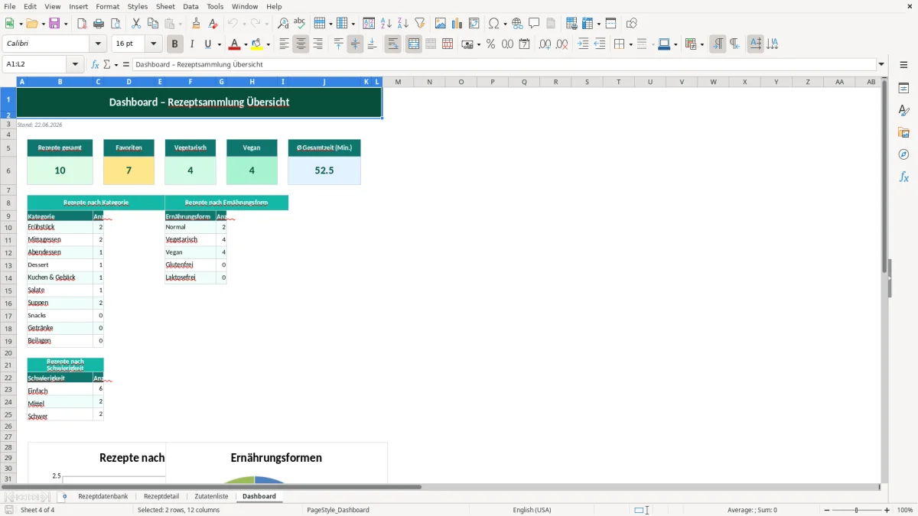This screenshot has width=918, height=516.
Task: Open the Styles menu
Action: click(138, 6)
